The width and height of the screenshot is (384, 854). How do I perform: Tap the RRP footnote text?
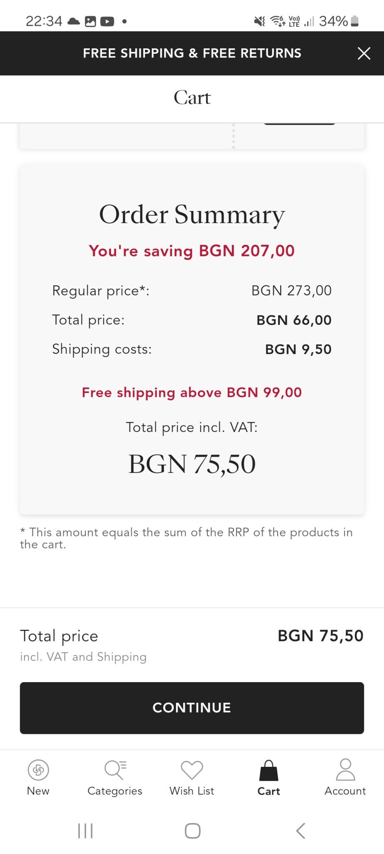(x=186, y=538)
